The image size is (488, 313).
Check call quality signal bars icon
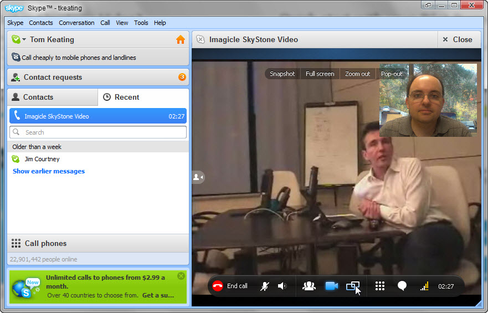[x=424, y=286]
